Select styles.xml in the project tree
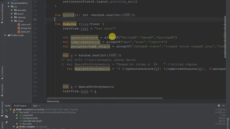Image resolution: width=230 pixels, height=129 pixels. click(x=25, y=32)
